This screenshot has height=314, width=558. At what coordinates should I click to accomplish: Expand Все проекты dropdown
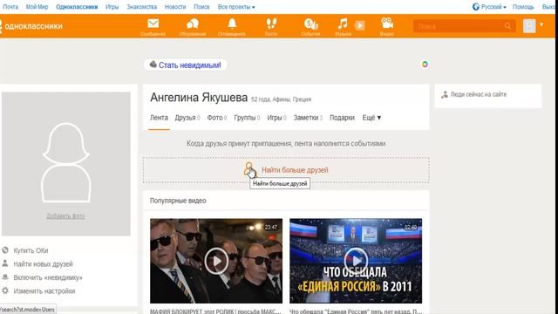point(236,7)
